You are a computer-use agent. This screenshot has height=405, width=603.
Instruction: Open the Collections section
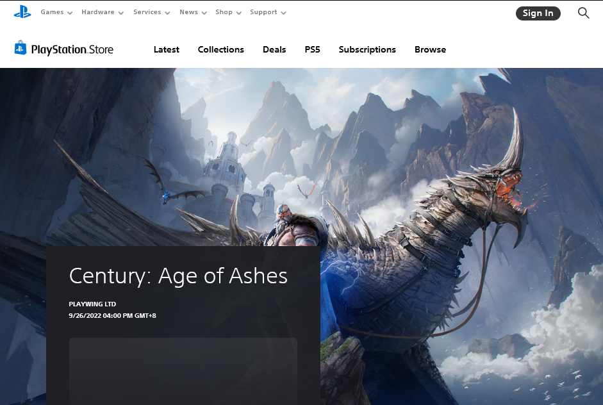[220, 49]
